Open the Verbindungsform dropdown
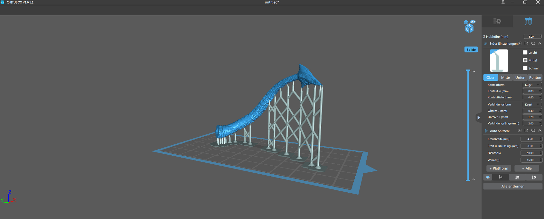The width and height of the screenshot is (544, 219). [532, 105]
